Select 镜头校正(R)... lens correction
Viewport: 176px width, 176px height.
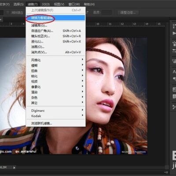coord(56,36)
